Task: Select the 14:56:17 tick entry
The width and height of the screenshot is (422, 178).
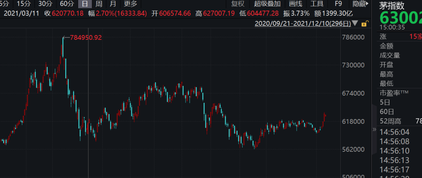Action: tap(394, 170)
